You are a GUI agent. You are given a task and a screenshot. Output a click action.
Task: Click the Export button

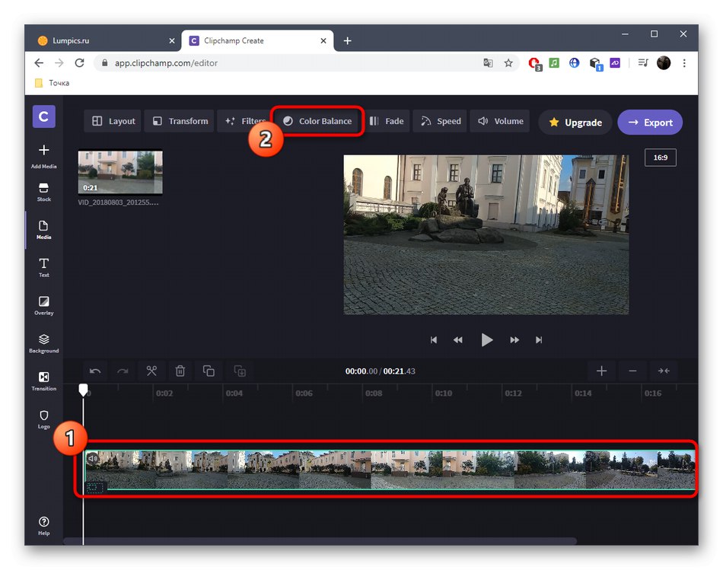click(650, 122)
